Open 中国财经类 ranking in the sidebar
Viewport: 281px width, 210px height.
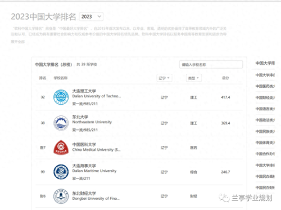click(265, 97)
